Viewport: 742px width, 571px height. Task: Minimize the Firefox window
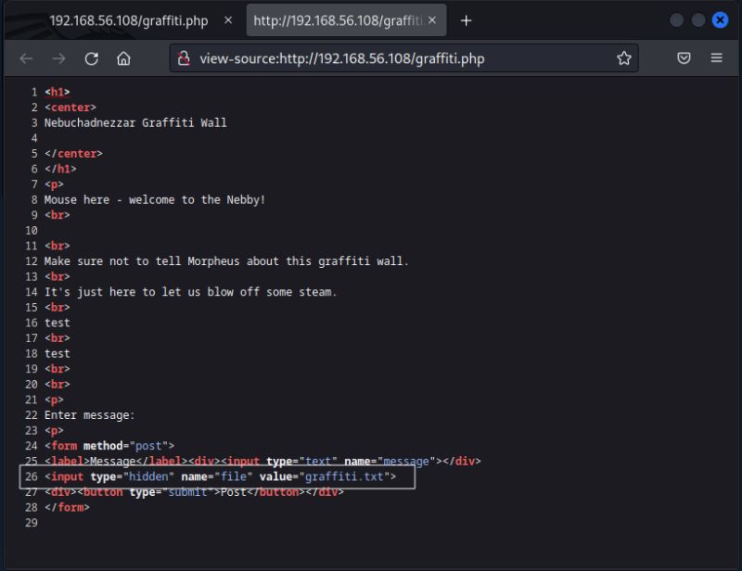[676, 19]
